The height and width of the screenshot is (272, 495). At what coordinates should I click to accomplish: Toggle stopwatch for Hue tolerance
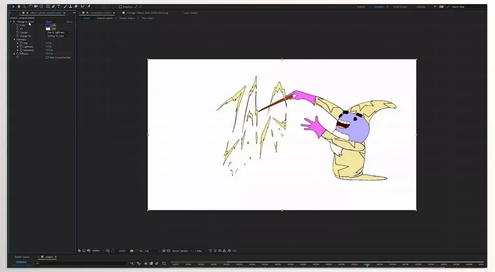(21, 43)
